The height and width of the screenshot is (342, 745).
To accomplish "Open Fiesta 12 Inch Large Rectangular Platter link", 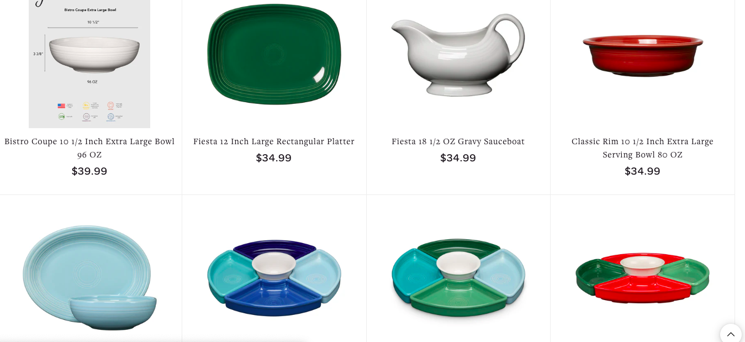I will pyautogui.click(x=274, y=141).
